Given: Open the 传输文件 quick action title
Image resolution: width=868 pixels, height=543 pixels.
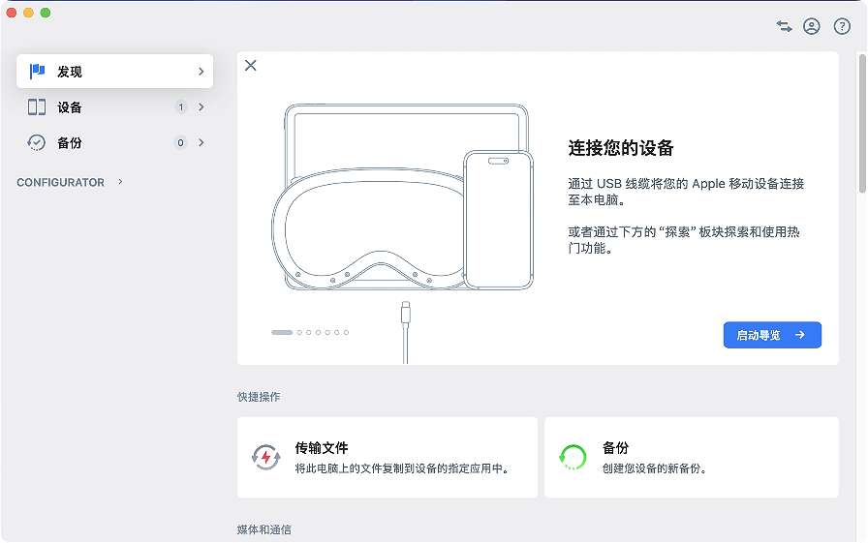Looking at the screenshot, I should click(322, 448).
